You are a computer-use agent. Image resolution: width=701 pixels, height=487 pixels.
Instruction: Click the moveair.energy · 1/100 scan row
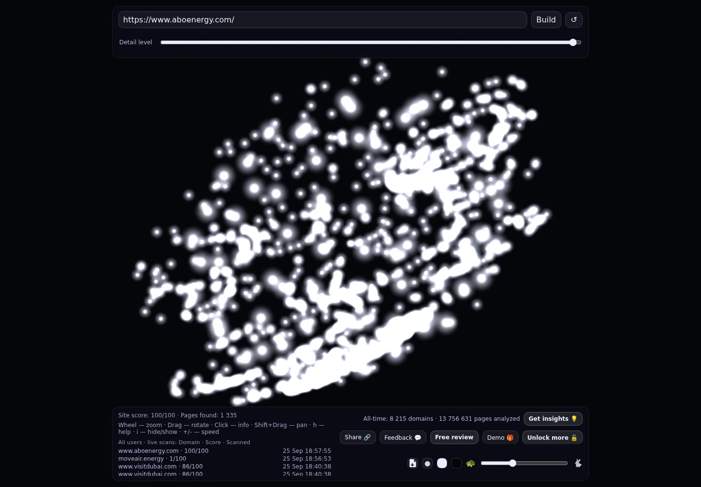pyautogui.click(x=225, y=459)
